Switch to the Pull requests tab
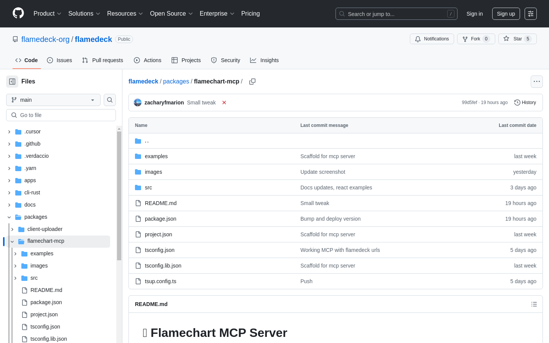The height and width of the screenshot is (343, 549). [103, 60]
